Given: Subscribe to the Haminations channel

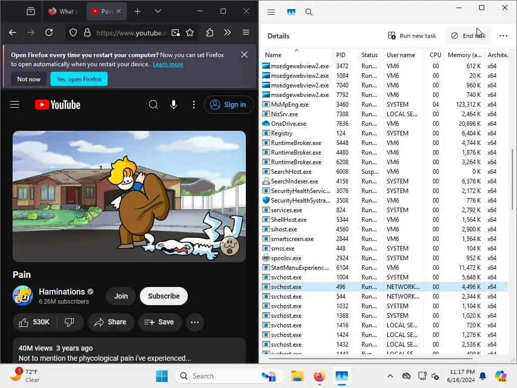Looking at the screenshot, I should pos(164,296).
